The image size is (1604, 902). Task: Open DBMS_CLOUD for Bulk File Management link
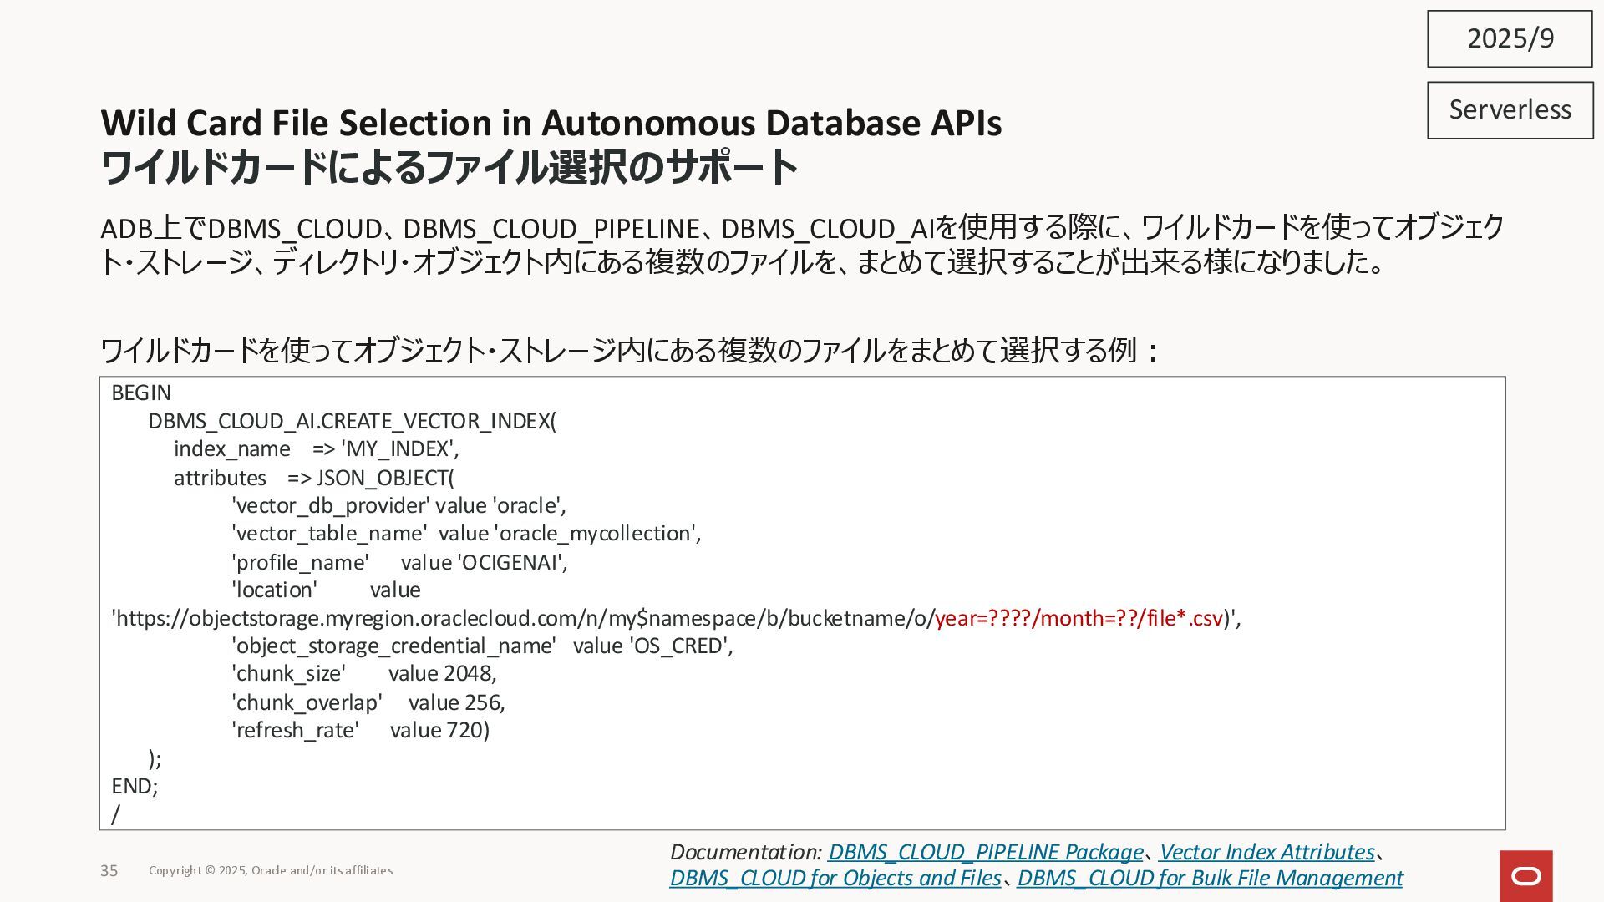point(1209,878)
